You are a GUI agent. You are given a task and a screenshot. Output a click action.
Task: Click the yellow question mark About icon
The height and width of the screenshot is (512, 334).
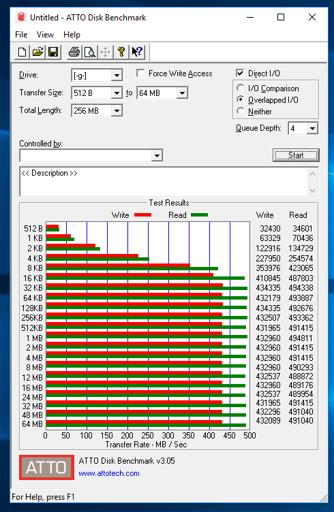click(x=121, y=52)
